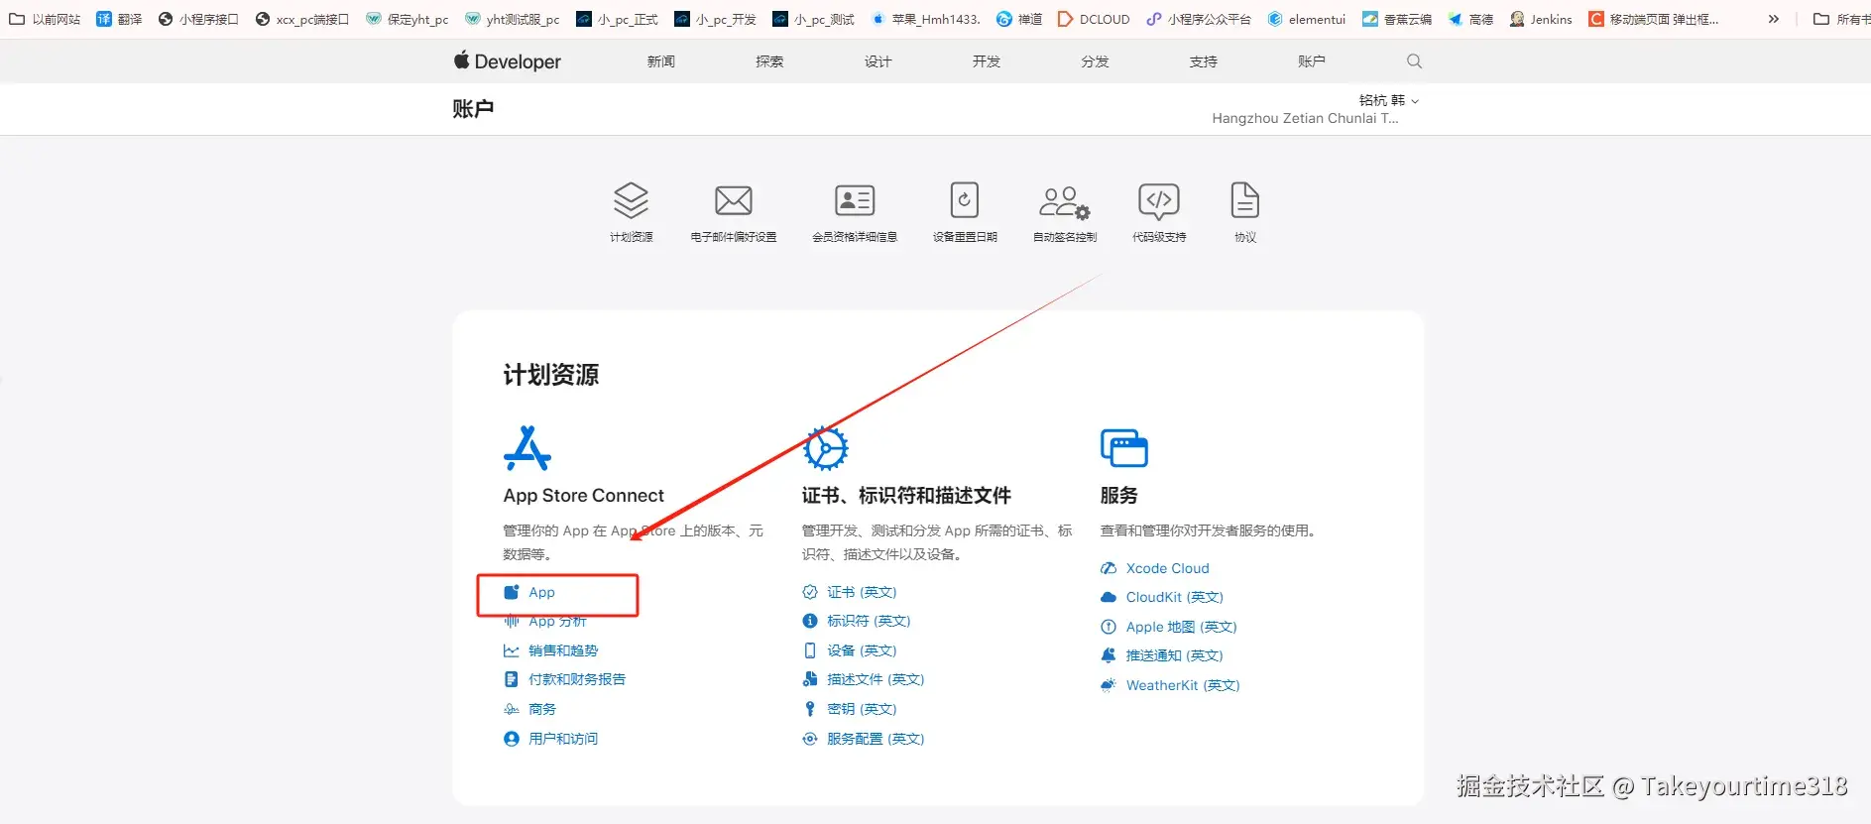
Task: Click the 服务 window icon
Action: pos(1124,448)
